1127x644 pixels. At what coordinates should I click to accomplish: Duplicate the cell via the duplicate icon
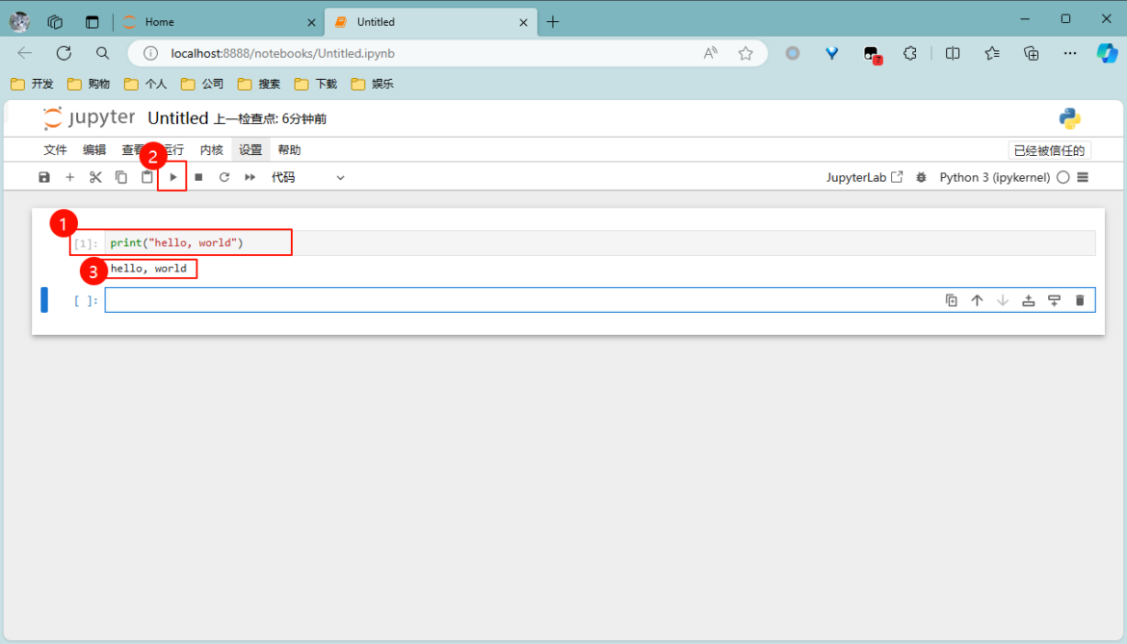(x=952, y=299)
